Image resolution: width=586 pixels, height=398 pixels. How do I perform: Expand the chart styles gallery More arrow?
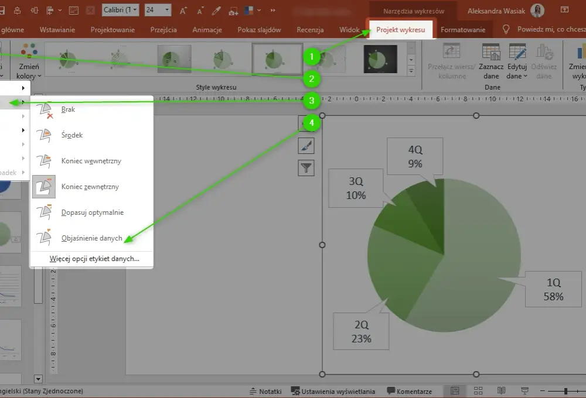click(411, 70)
